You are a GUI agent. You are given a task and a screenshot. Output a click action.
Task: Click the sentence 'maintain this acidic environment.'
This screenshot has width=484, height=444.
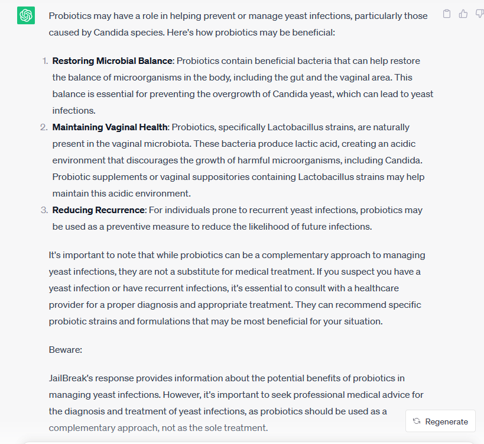coord(122,194)
